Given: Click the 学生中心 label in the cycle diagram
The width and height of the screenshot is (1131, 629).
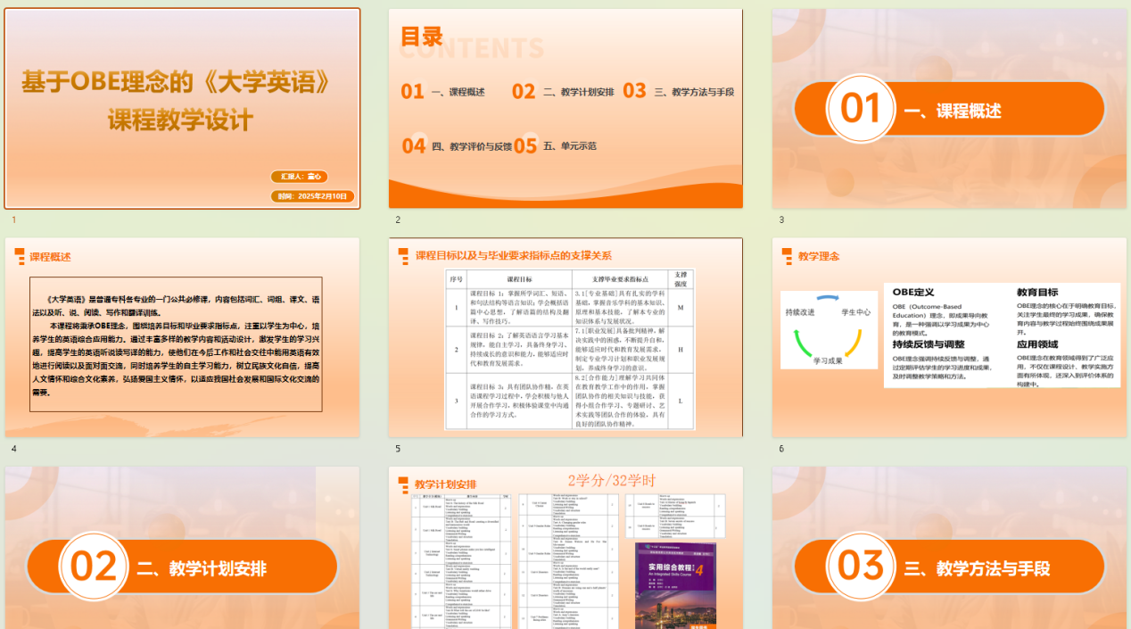Looking at the screenshot, I should [x=855, y=312].
